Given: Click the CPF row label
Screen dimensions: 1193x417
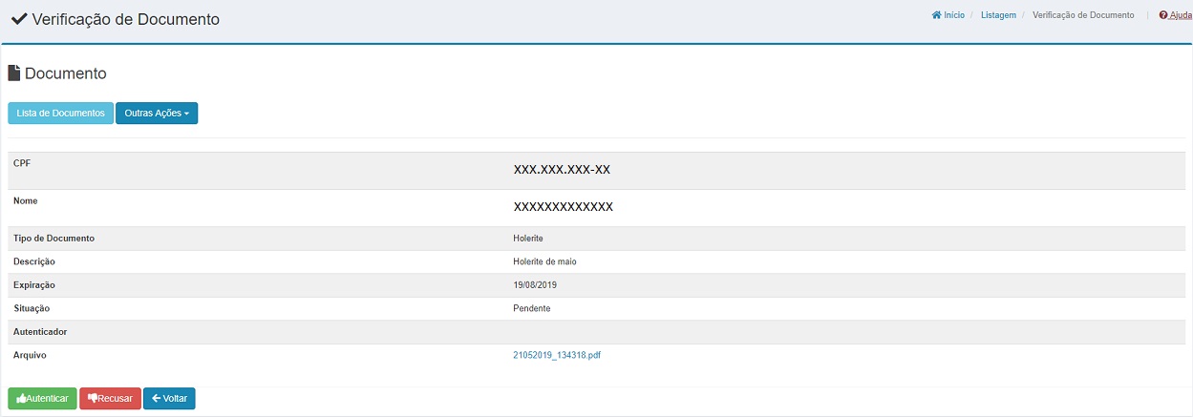Looking at the screenshot, I should point(22,163).
